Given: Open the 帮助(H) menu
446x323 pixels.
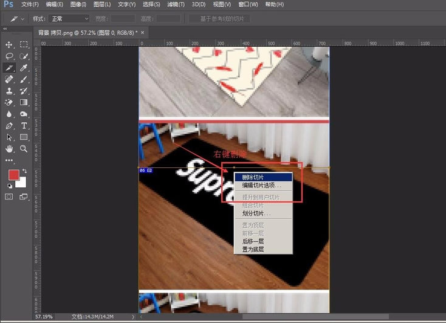Looking at the screenshot, I should pyautogui.click(x=275, y=4).
